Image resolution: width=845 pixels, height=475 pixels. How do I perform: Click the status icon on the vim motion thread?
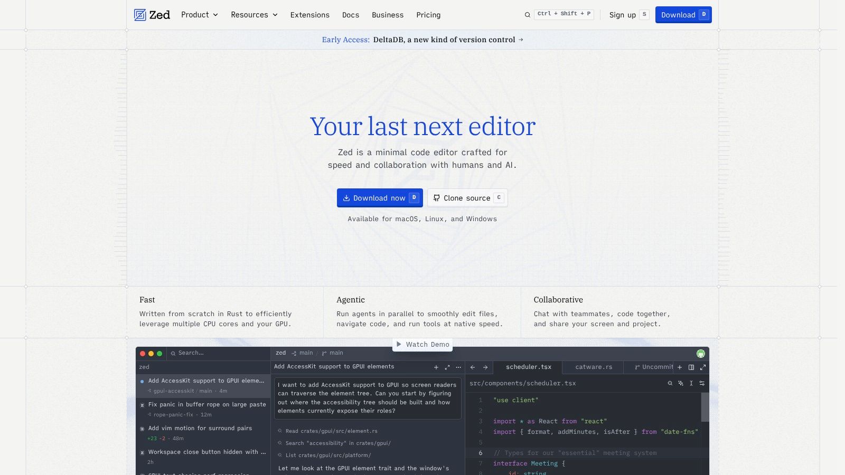pyautogui.click(x=142, y=429)
